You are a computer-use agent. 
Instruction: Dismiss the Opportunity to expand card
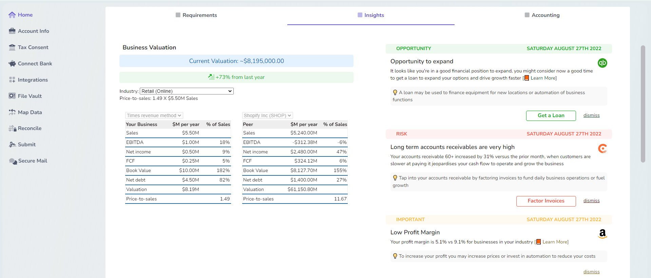(x=591, y=115)
